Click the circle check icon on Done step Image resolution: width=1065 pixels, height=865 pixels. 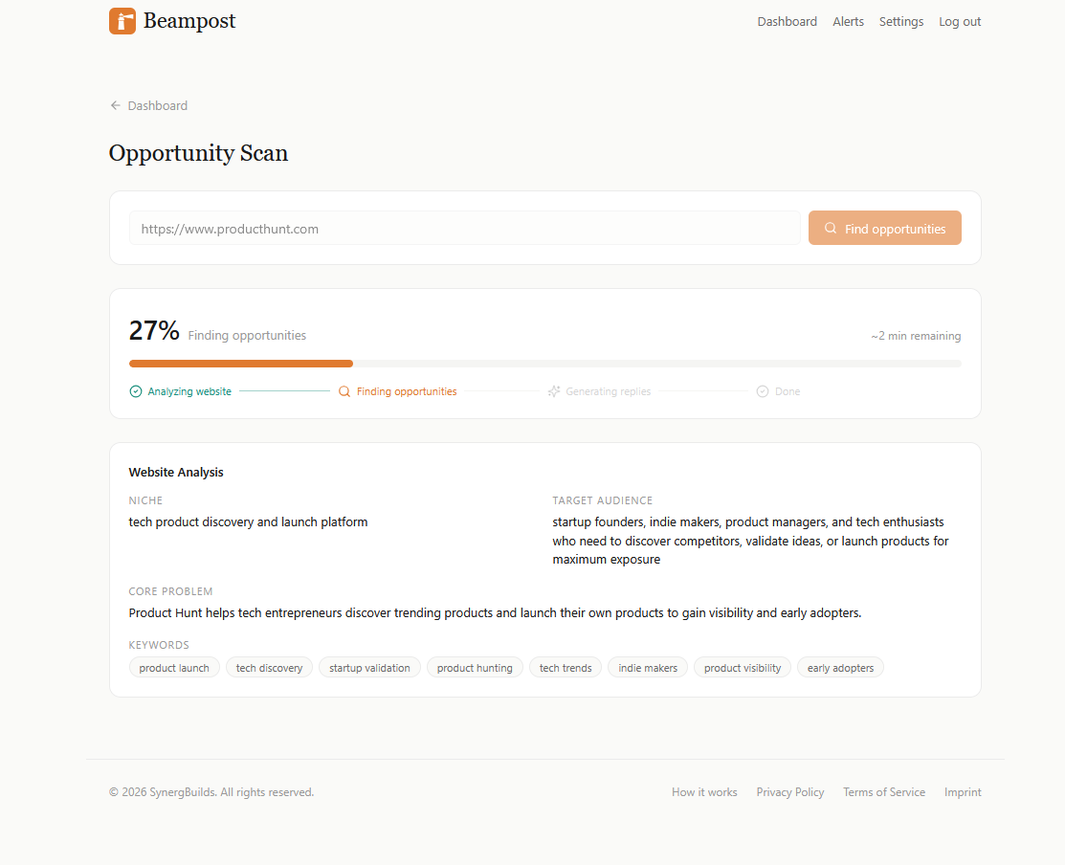coord(763,390)
